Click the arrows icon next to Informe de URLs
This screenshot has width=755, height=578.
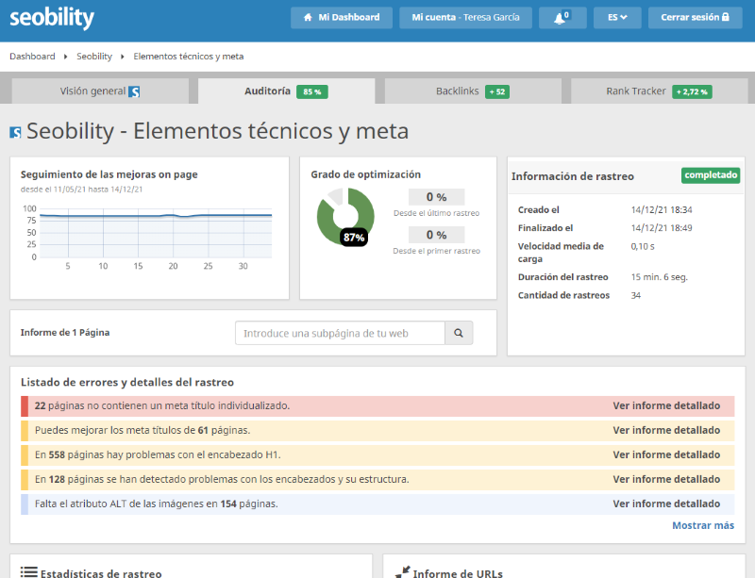[x=402, y=572]
